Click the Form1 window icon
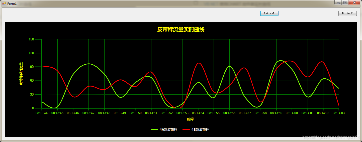 (4, 4)
